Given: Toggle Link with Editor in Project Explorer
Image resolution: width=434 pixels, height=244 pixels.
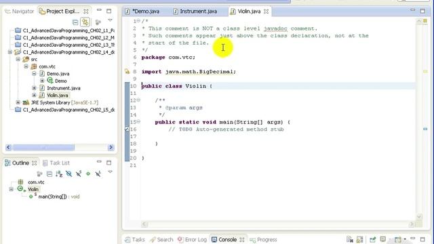Looking at the screenshot, I should pyautogui.click(x=85, y=22).
